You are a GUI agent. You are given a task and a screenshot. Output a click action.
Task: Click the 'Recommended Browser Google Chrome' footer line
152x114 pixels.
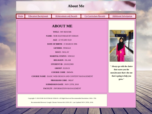62,102
